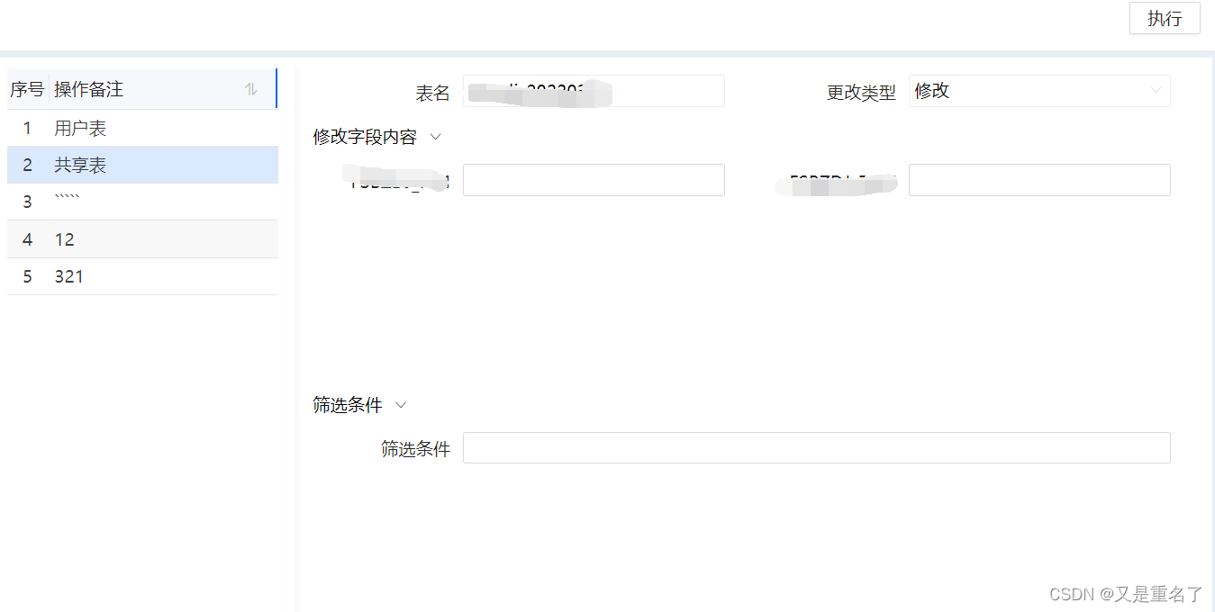This screenshot has width=1215, height=612.
Task: Click the 操作备注 column header
Action: pos(162,89)
